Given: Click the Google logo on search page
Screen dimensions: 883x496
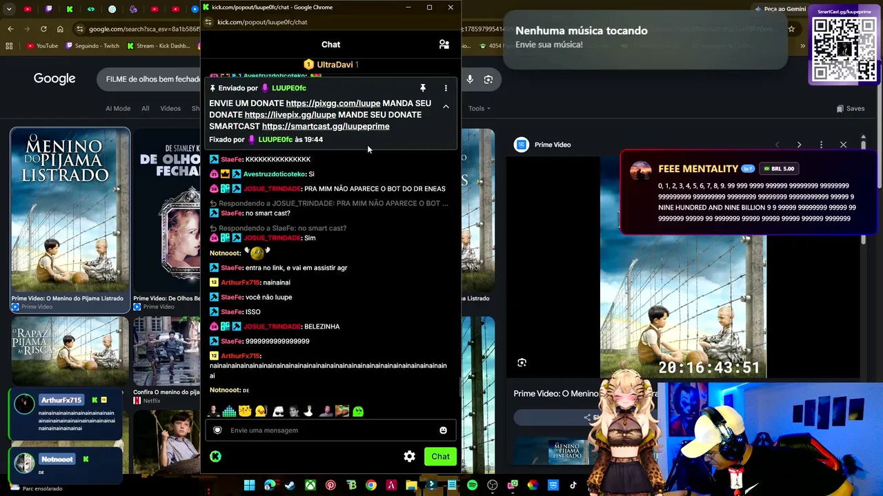Looking at the screenshot, I should [54, 79].
